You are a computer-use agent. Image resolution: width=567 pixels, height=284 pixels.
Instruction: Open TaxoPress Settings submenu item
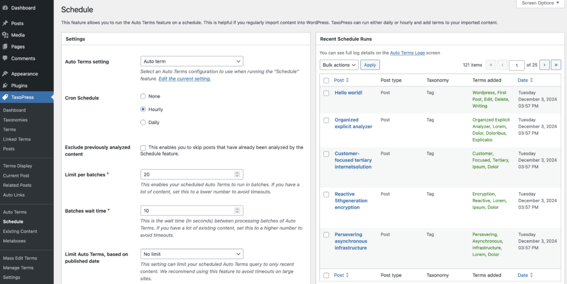12,277
